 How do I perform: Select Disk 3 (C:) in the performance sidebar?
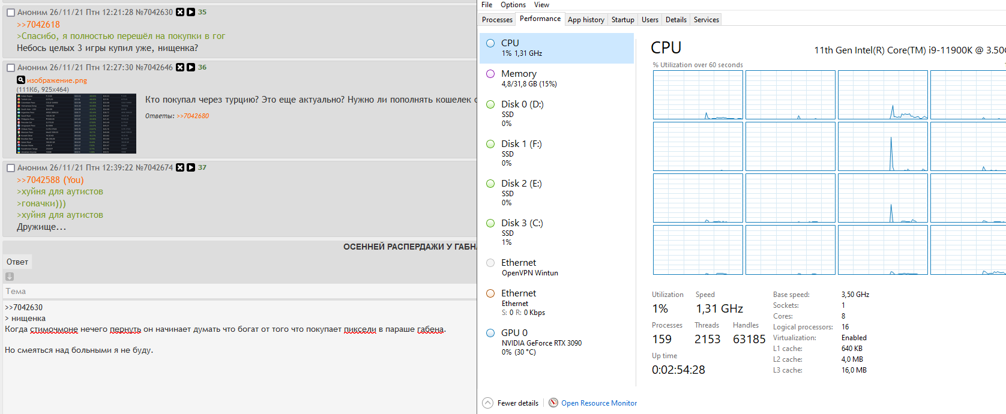[556, 232]
